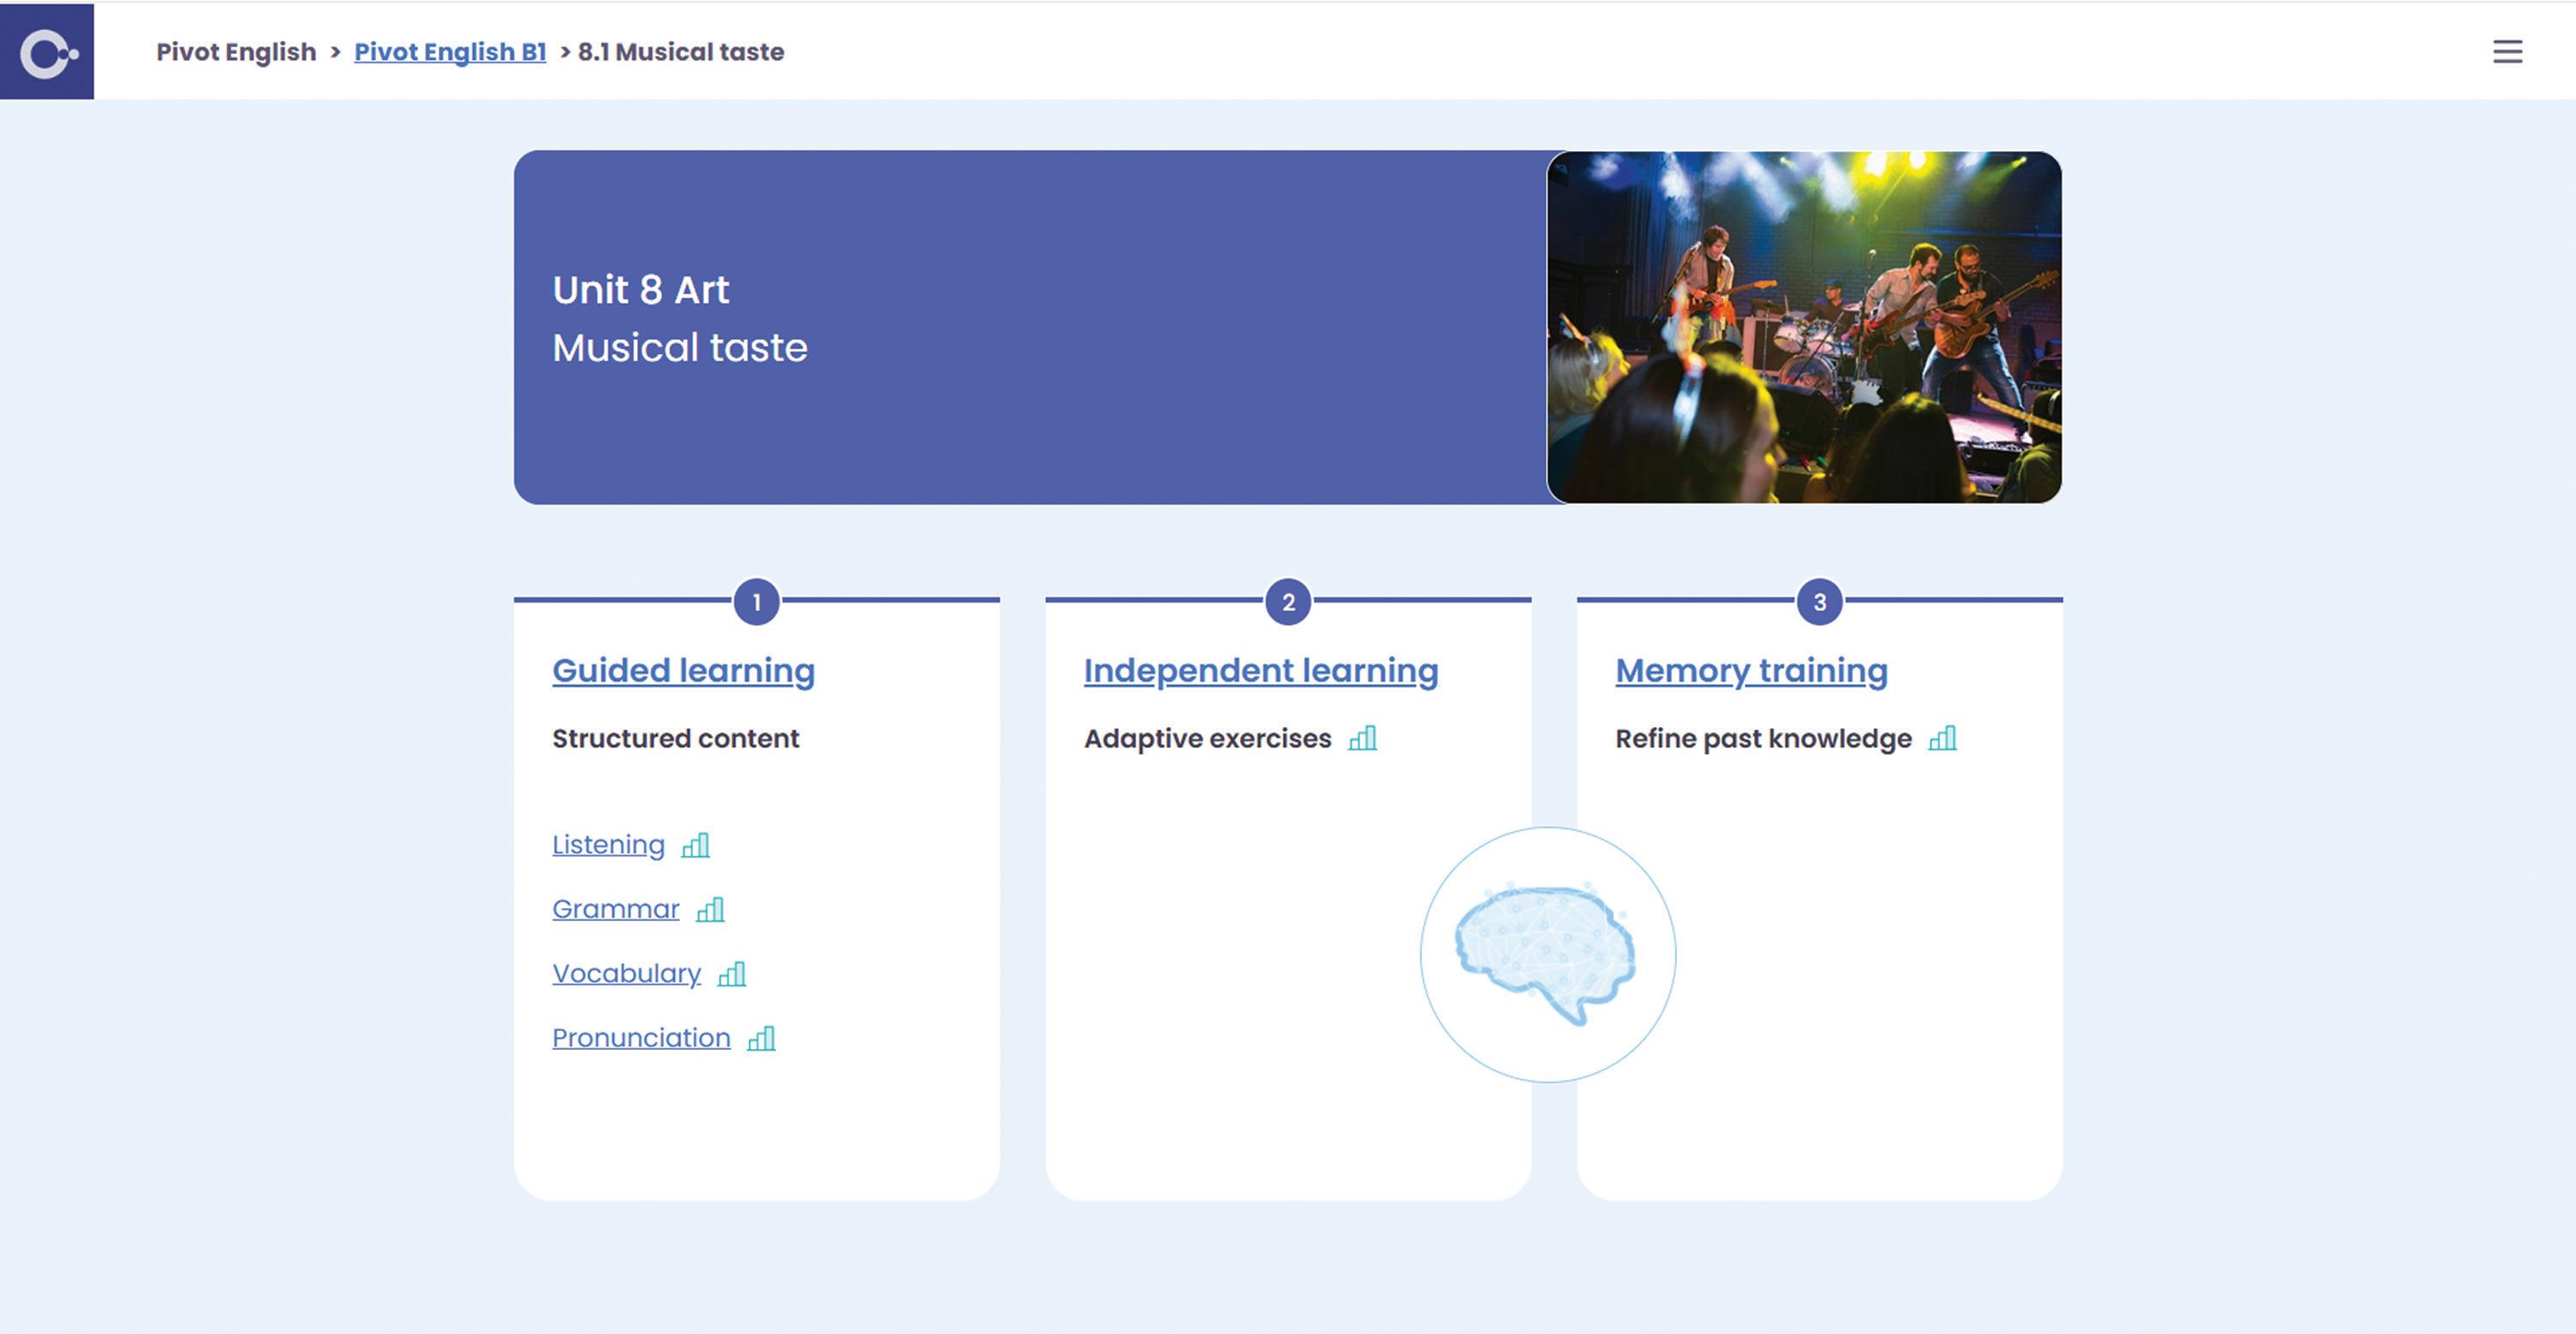Click bar chart icon beside Adaptive exercises
Viewport: 2576px width, 1334px height.
tap(1363, 739)
